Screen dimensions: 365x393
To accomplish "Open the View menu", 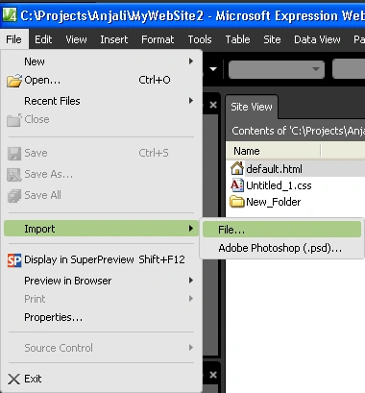I will tap(76, 39).
